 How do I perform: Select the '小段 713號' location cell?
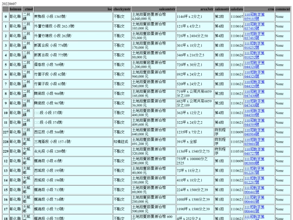tap(73, 190)
